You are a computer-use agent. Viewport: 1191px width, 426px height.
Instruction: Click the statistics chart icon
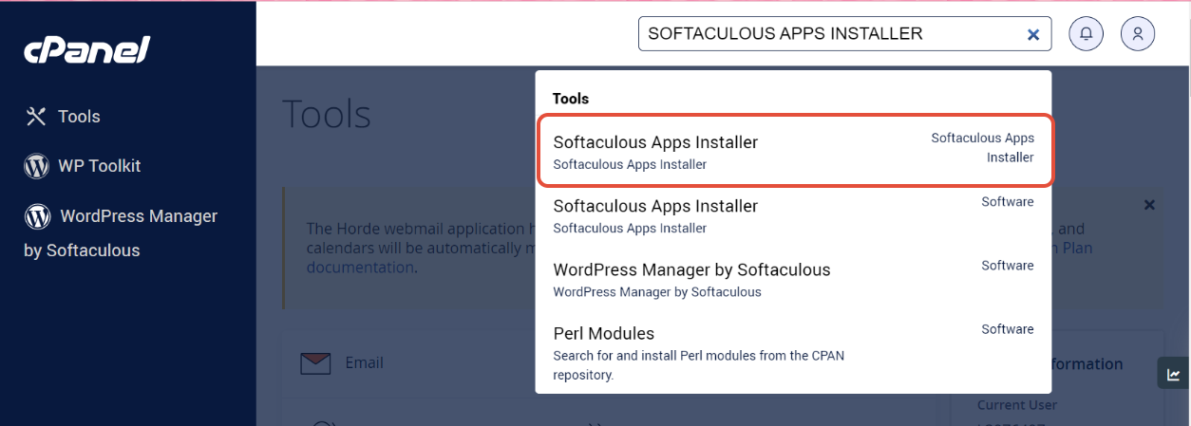pos(1174,374)
